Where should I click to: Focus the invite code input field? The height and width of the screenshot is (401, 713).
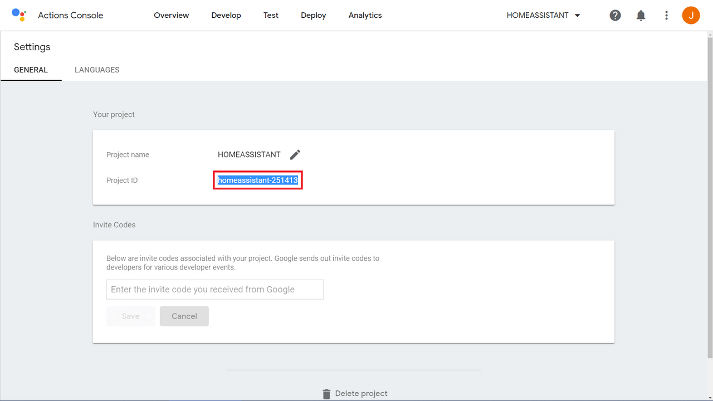point(215,290)
